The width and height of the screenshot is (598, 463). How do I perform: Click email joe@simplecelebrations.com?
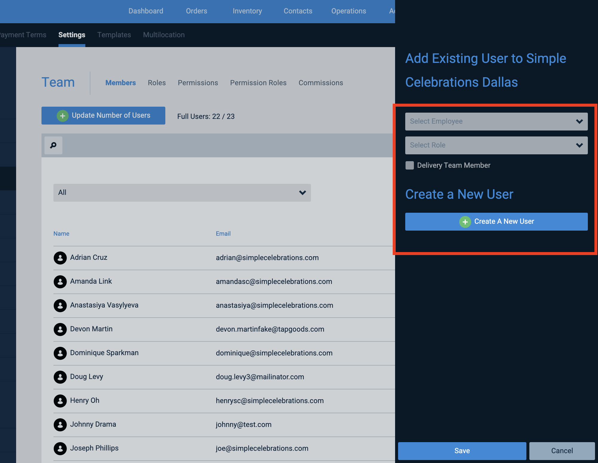[x=262, y=448]
